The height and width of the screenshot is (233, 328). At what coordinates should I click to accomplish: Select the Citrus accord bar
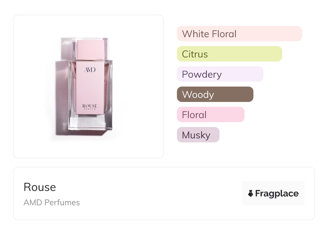tap(229, 54)
